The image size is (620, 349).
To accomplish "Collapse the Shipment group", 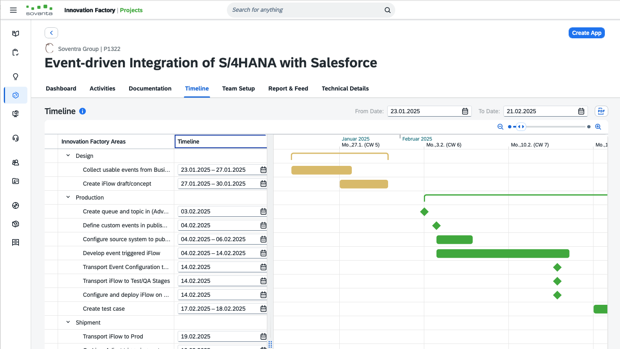I will coord(68,322).
